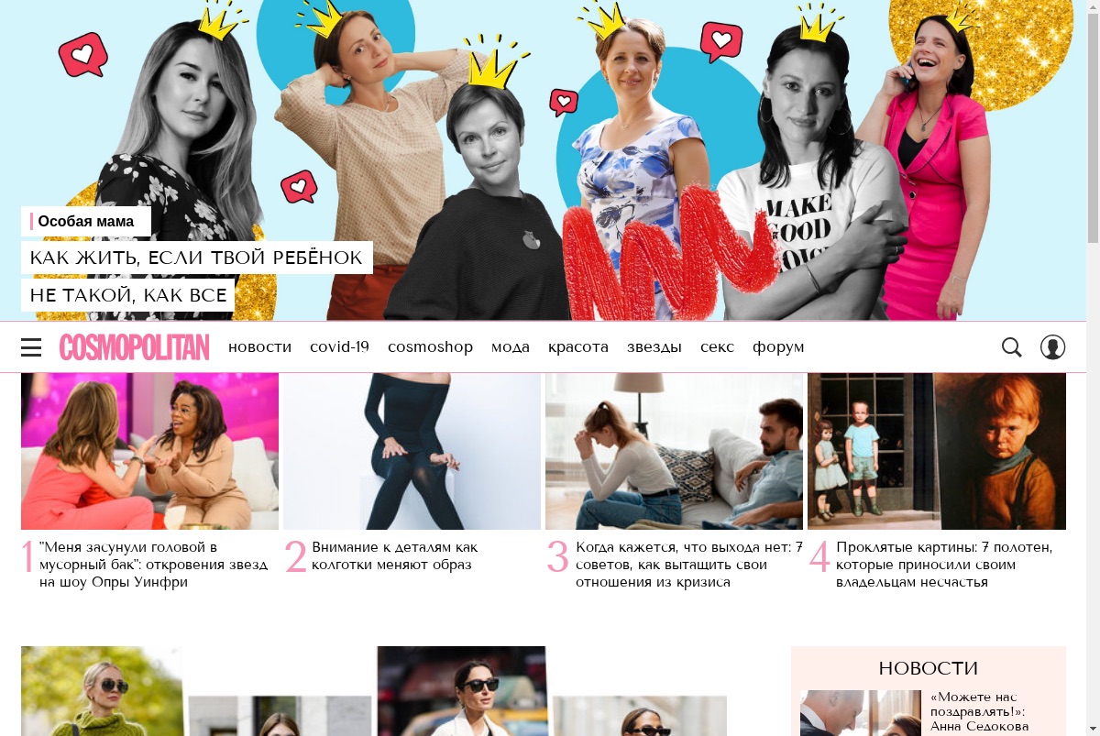This screenshot has height=736, width=1100.
Task: Navigate to звезды section
Action: tap(654, 347)
